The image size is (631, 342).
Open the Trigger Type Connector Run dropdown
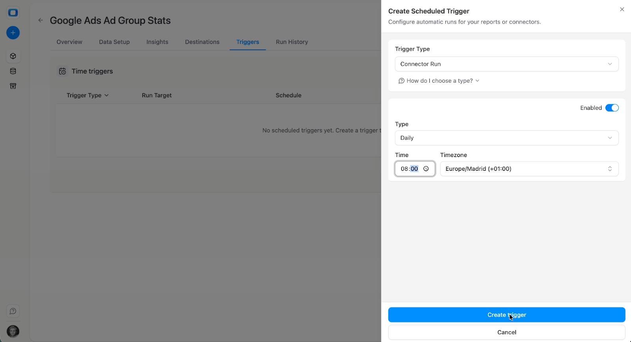click(507, 64)
